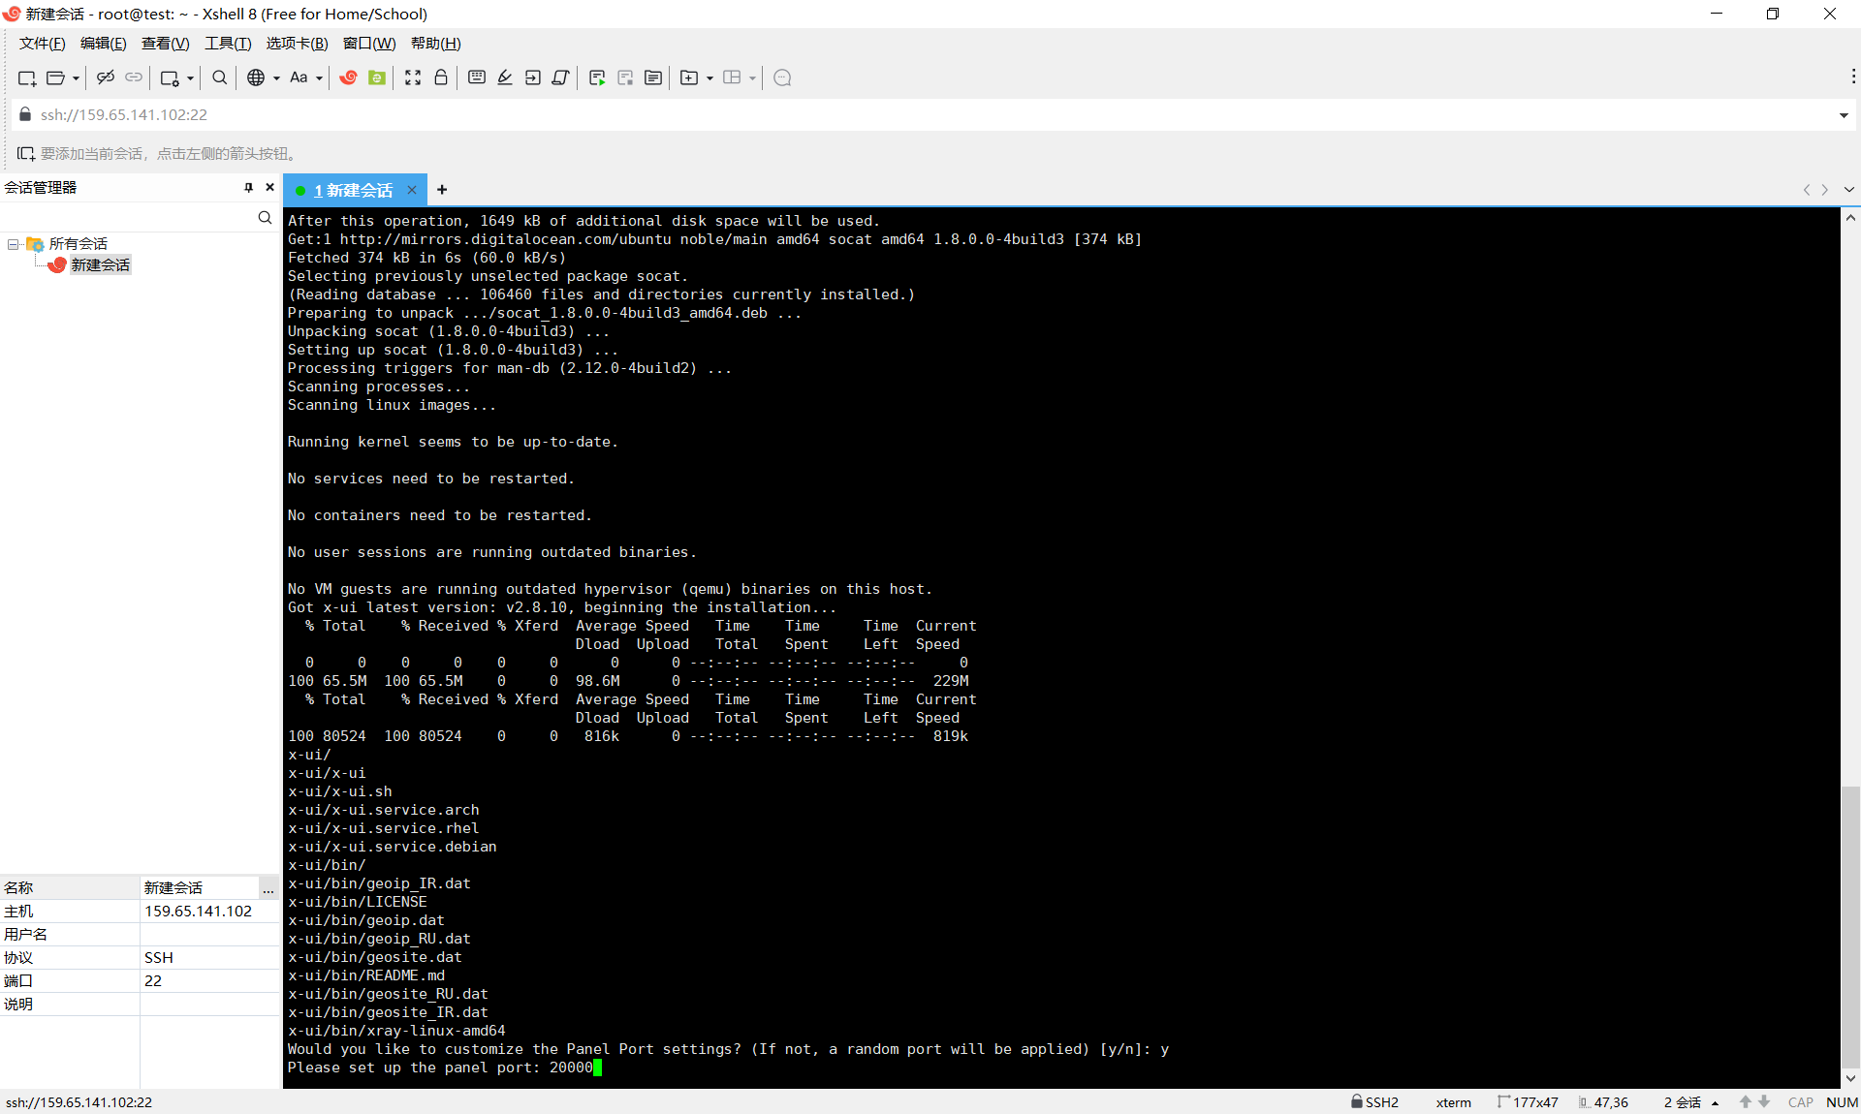
Task: Collapse the 所有会话 tree node
Action: pyautogui.click(x=13, y=244)
